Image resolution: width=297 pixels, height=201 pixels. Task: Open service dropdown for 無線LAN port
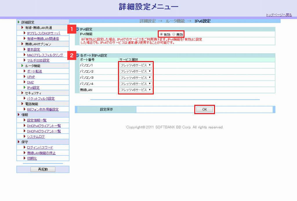tap(136, 90)
